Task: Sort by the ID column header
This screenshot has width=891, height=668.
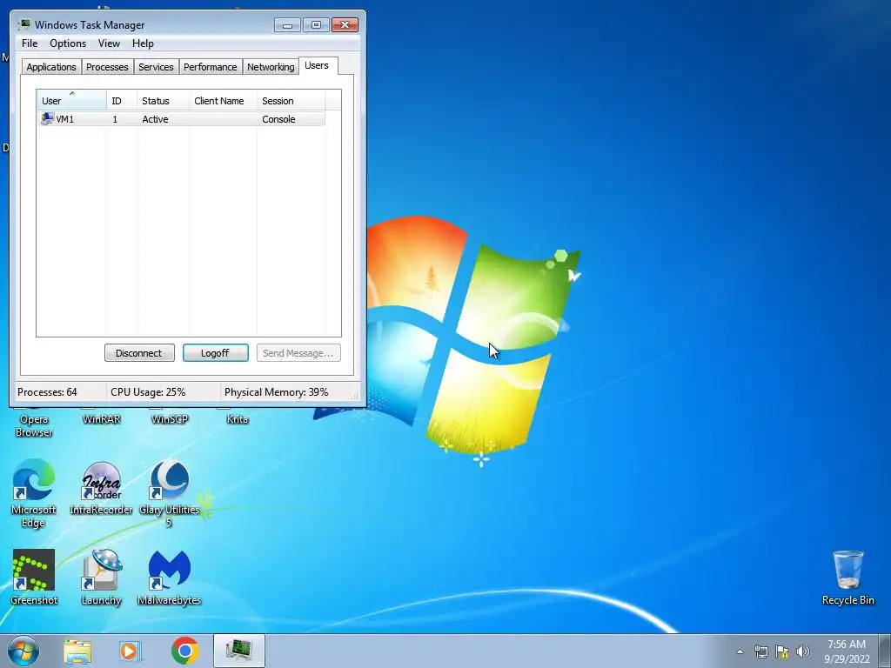Action: tap(122, 100)
